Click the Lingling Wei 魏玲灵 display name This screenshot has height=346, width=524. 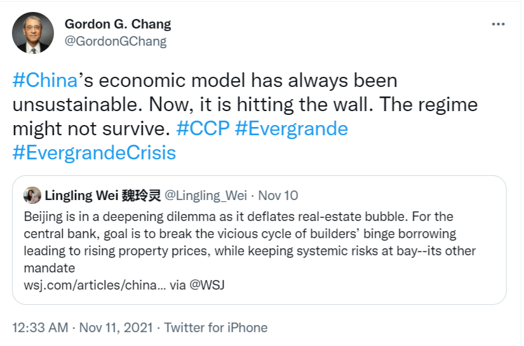pyautogui.click(x=102, y=195)
